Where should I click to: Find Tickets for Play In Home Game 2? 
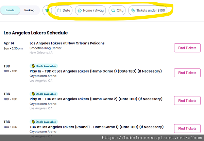[187, 100]
